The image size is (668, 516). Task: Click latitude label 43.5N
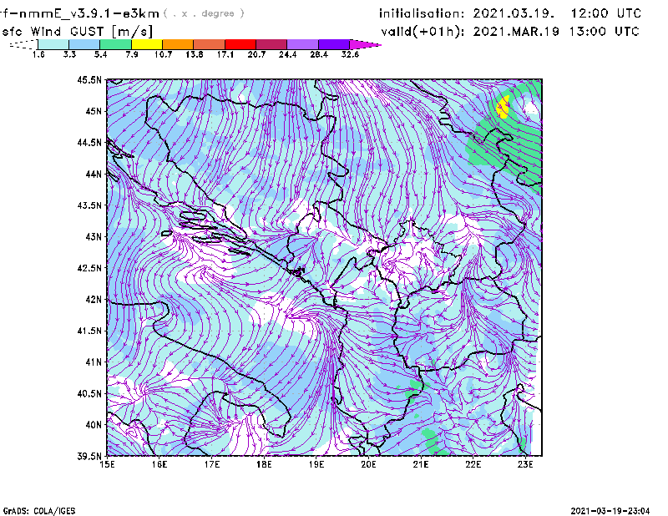89,205
